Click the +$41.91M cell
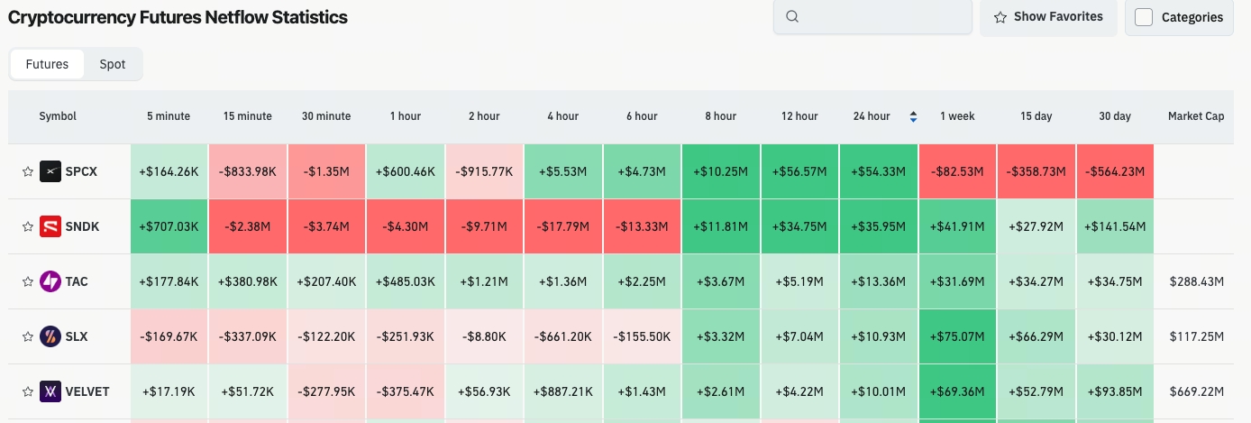This screenshot has height=423, width=1251. 957,226
